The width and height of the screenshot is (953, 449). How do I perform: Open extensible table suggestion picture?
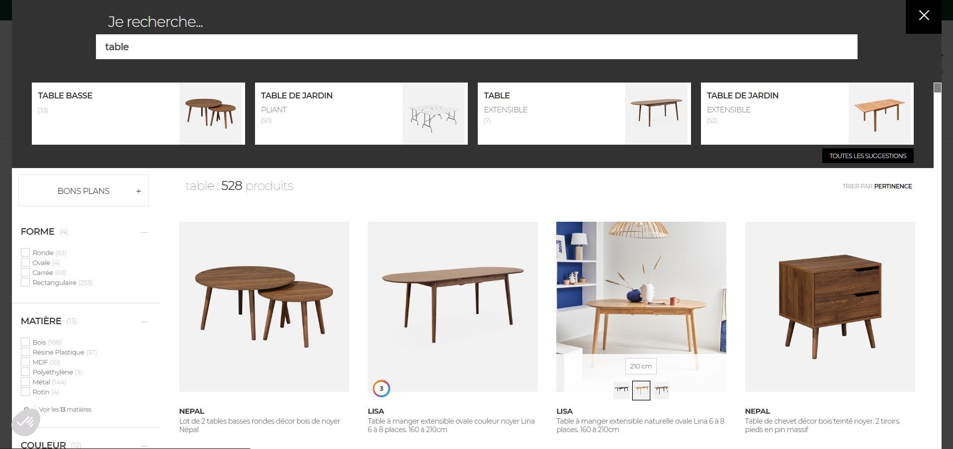656,114
